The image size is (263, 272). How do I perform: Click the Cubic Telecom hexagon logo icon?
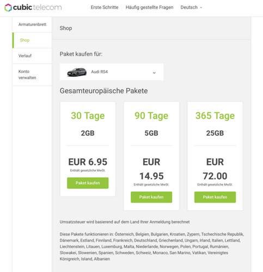pos(8,8)
